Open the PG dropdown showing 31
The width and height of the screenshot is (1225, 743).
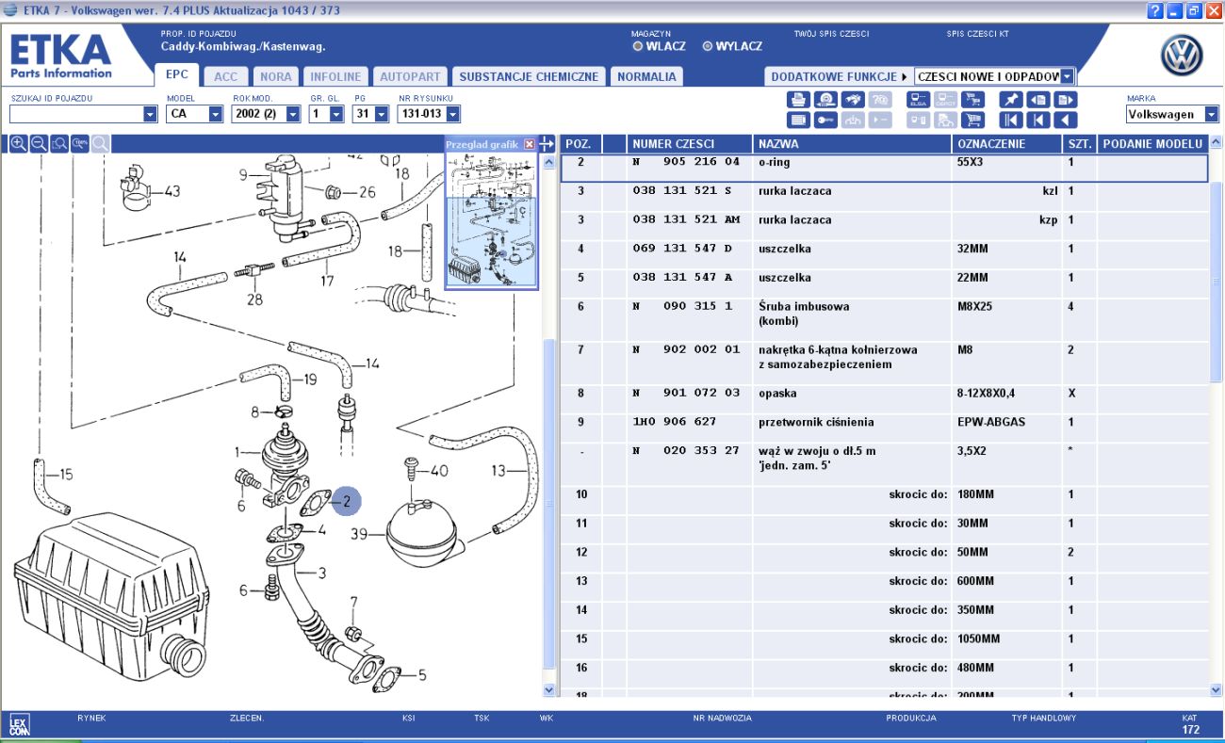pos(381,114)
